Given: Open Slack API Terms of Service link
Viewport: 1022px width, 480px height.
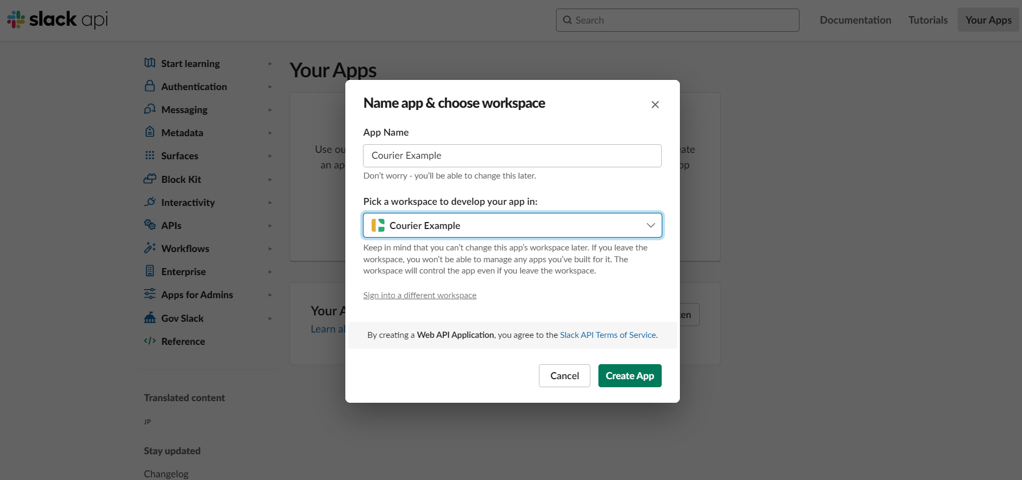Looking at the screenshot, I should tap(608, 335).
